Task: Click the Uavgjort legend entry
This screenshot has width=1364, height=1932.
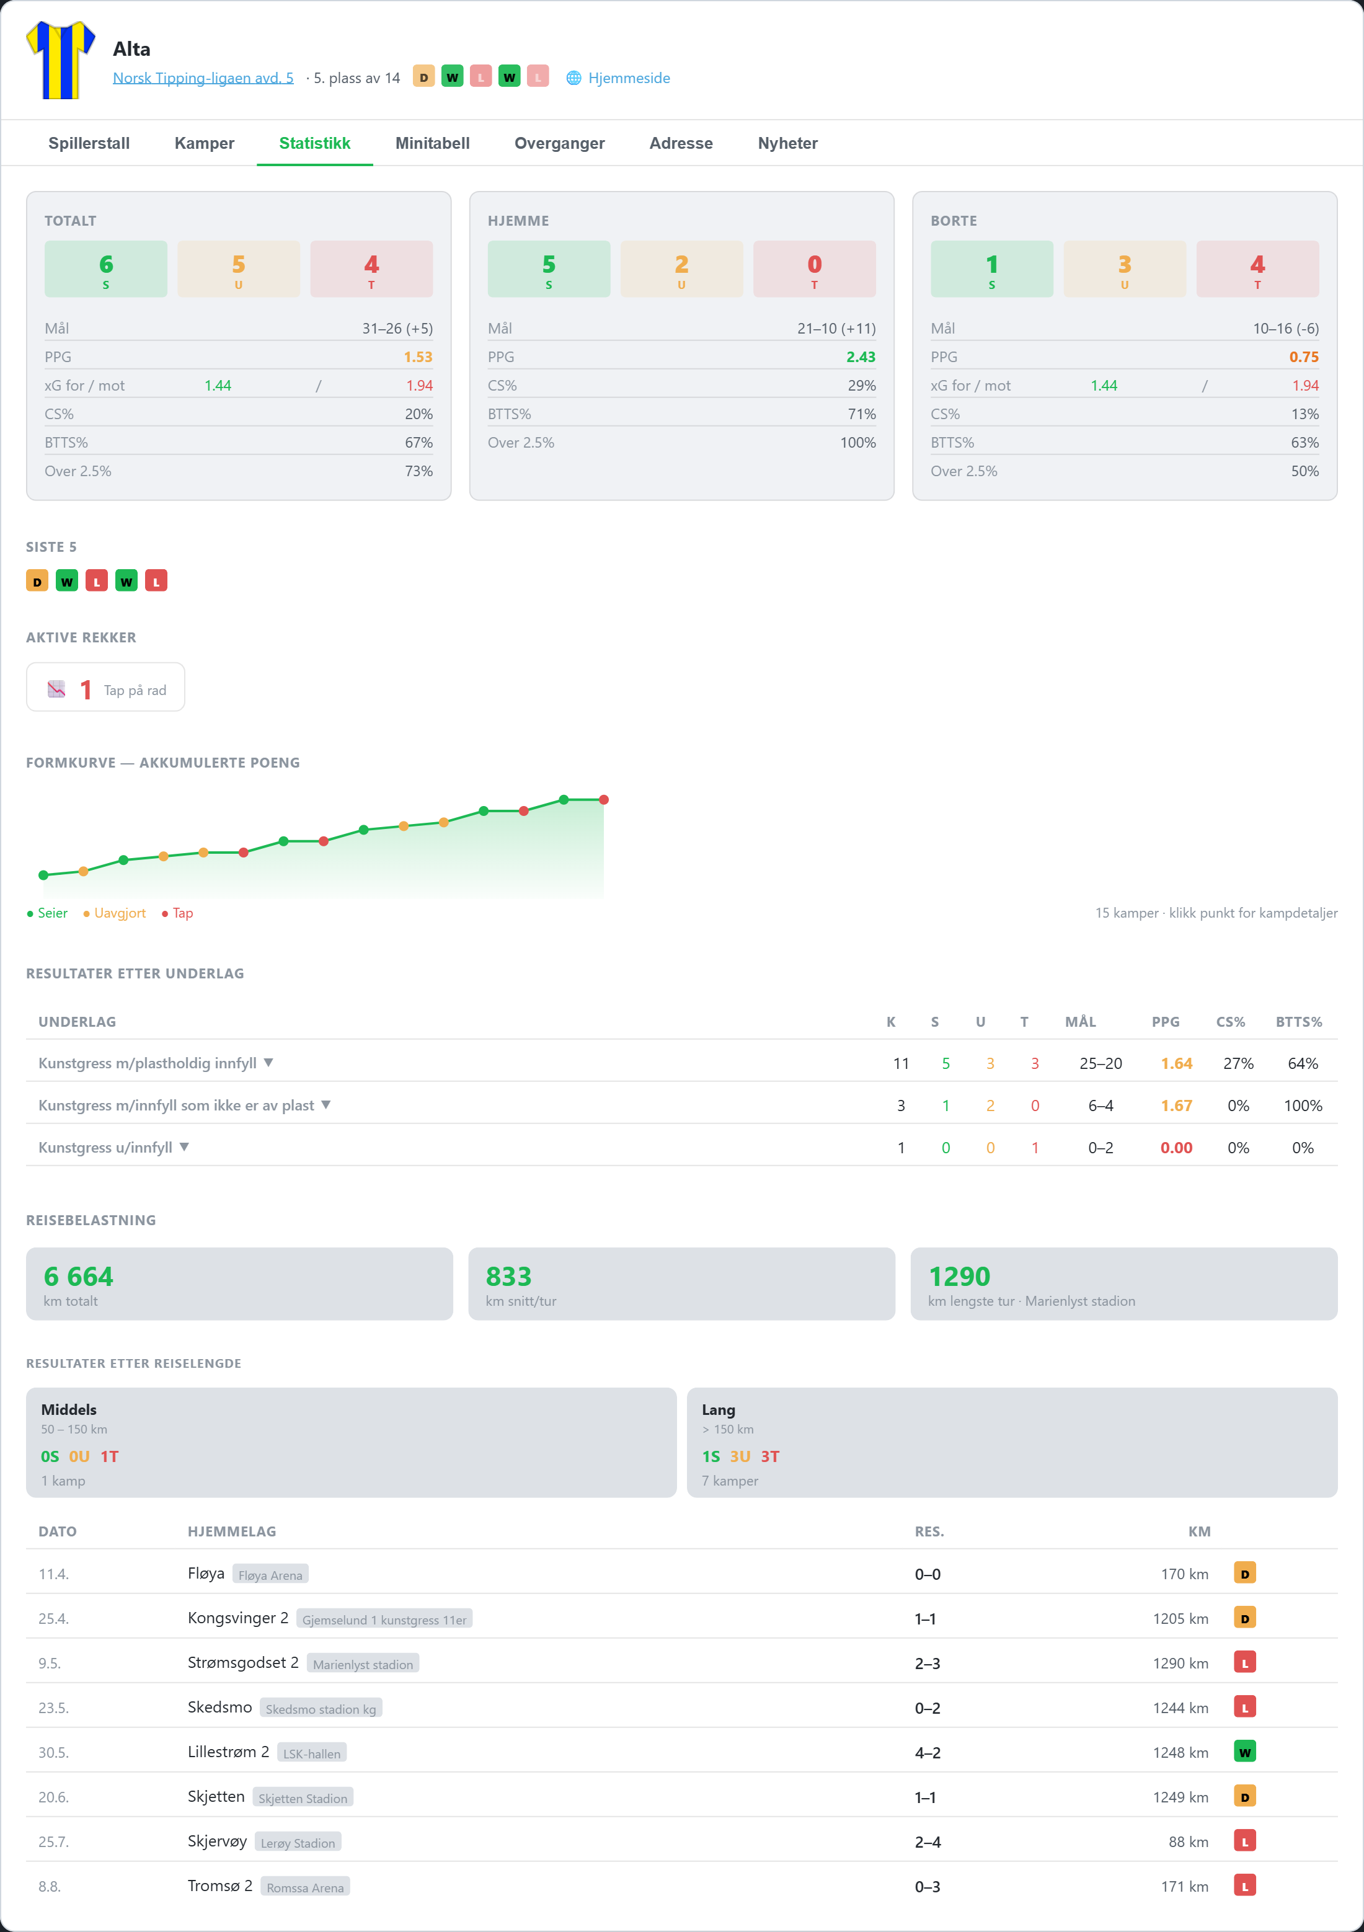Action: coord(115,913)
